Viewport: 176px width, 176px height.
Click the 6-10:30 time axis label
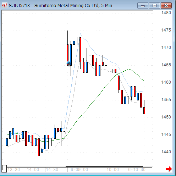tap(137, 170)
